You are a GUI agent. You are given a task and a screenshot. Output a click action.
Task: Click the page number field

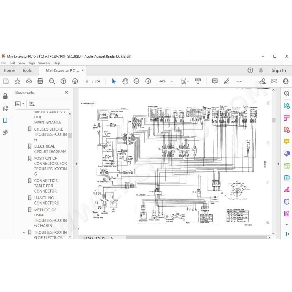point(87,81)
